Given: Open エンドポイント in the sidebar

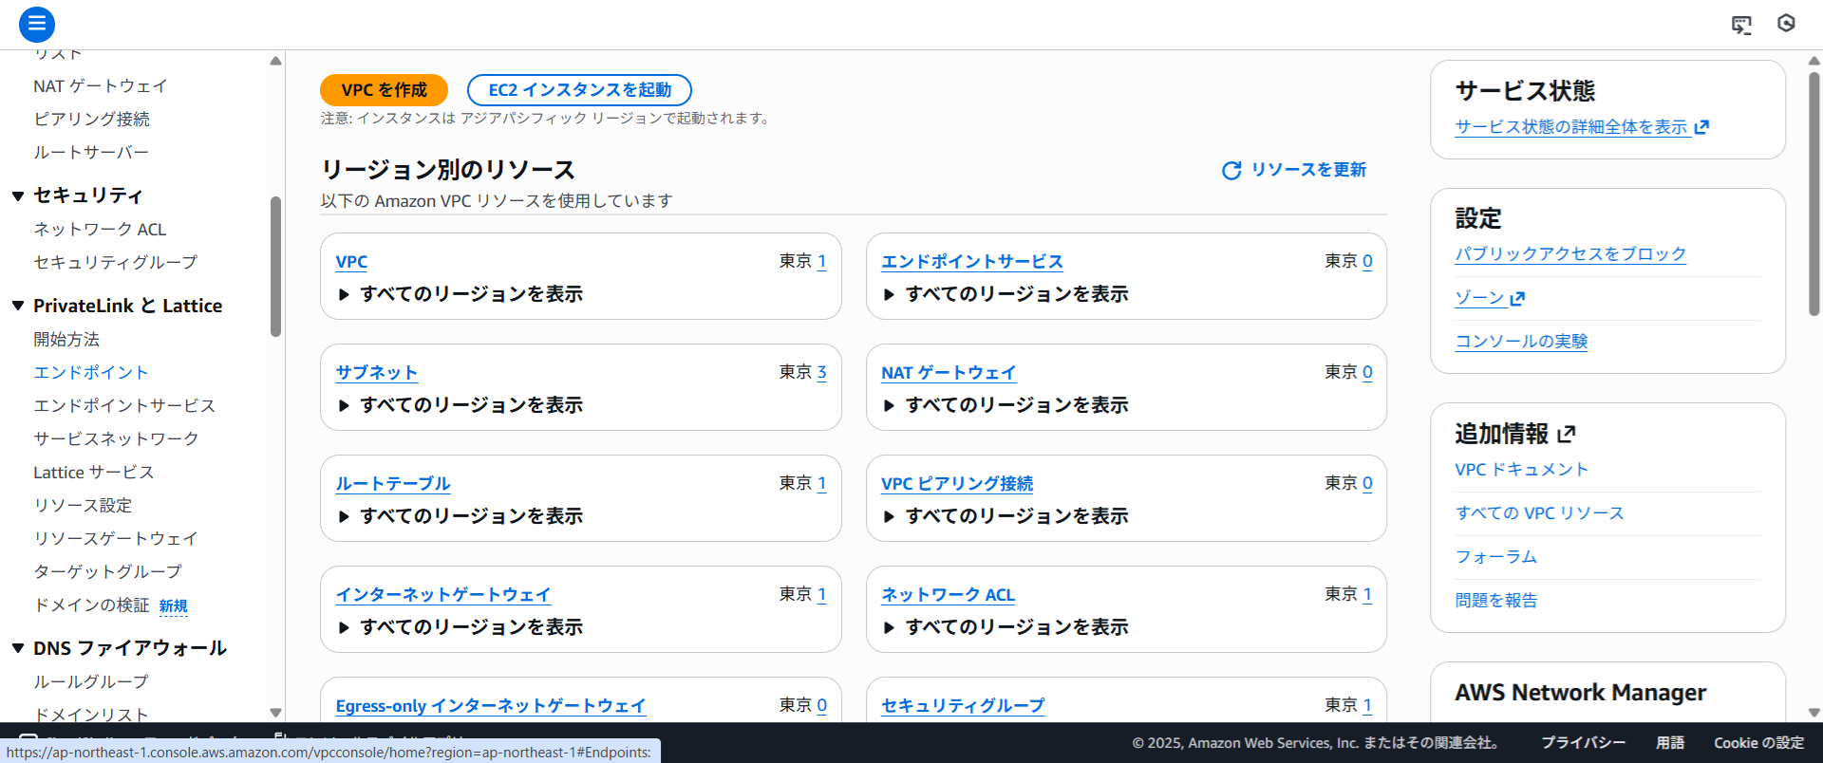Looking at the screenshot, I should pyautogui.click(x=91, y=372).
